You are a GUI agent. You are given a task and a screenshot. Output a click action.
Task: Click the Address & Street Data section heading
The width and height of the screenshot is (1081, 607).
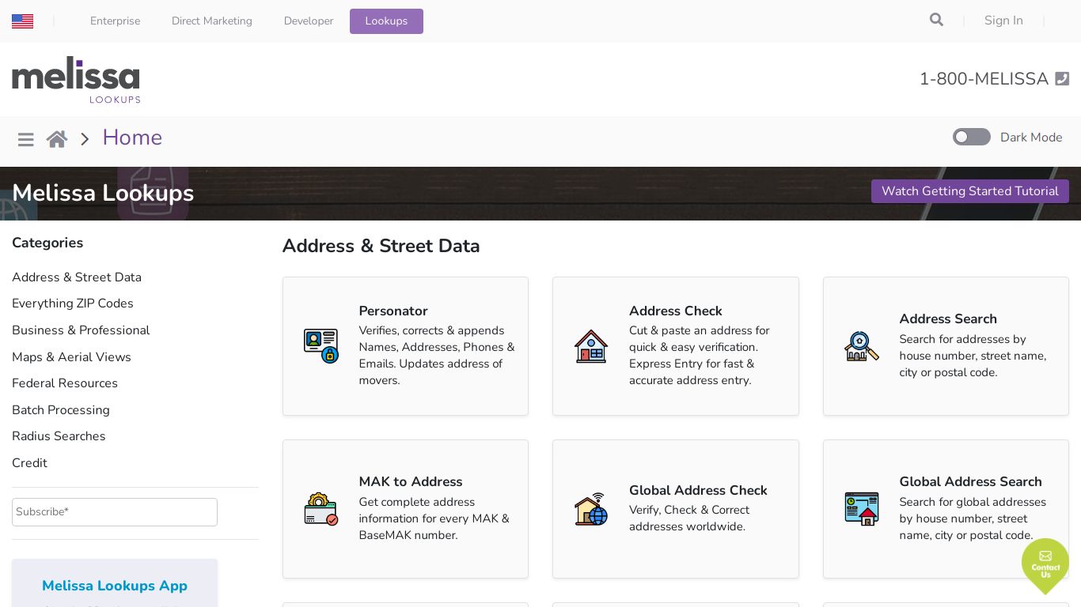point(381,246)
